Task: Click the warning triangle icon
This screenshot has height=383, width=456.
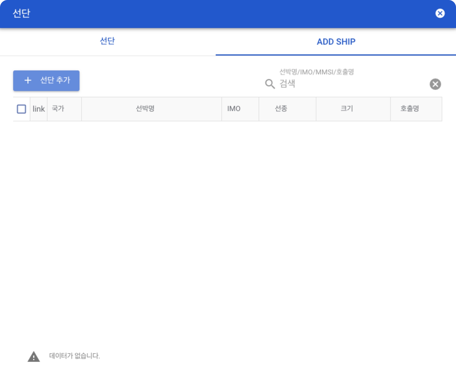Action: (34, 357)
